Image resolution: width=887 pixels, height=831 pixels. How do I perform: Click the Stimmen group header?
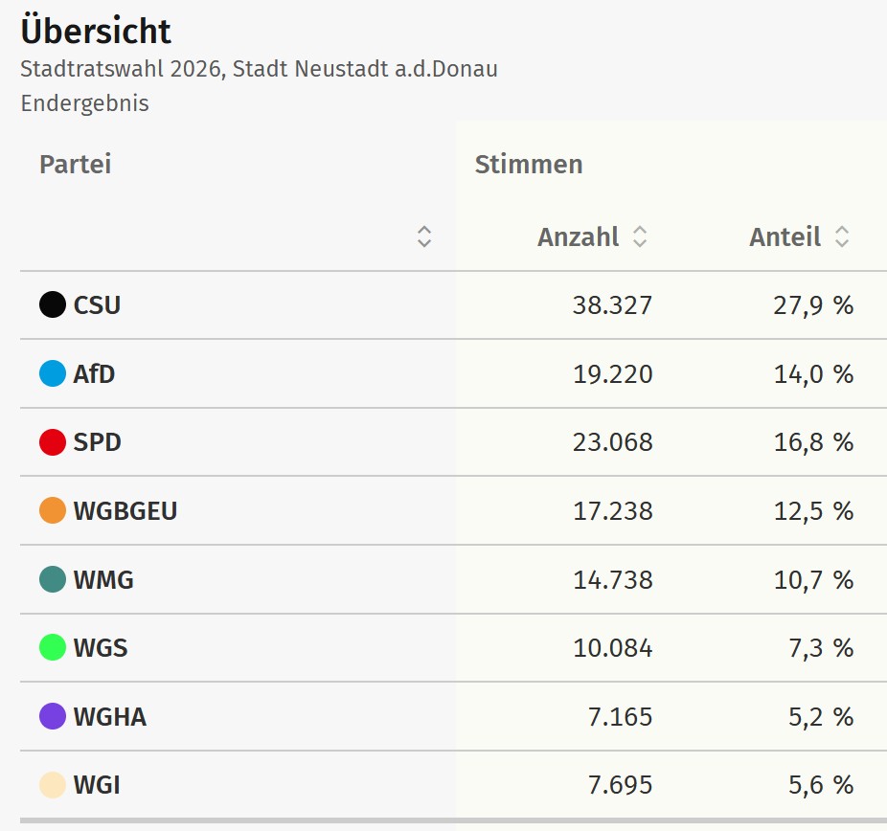pyautogui.click(x=529, y=164)
